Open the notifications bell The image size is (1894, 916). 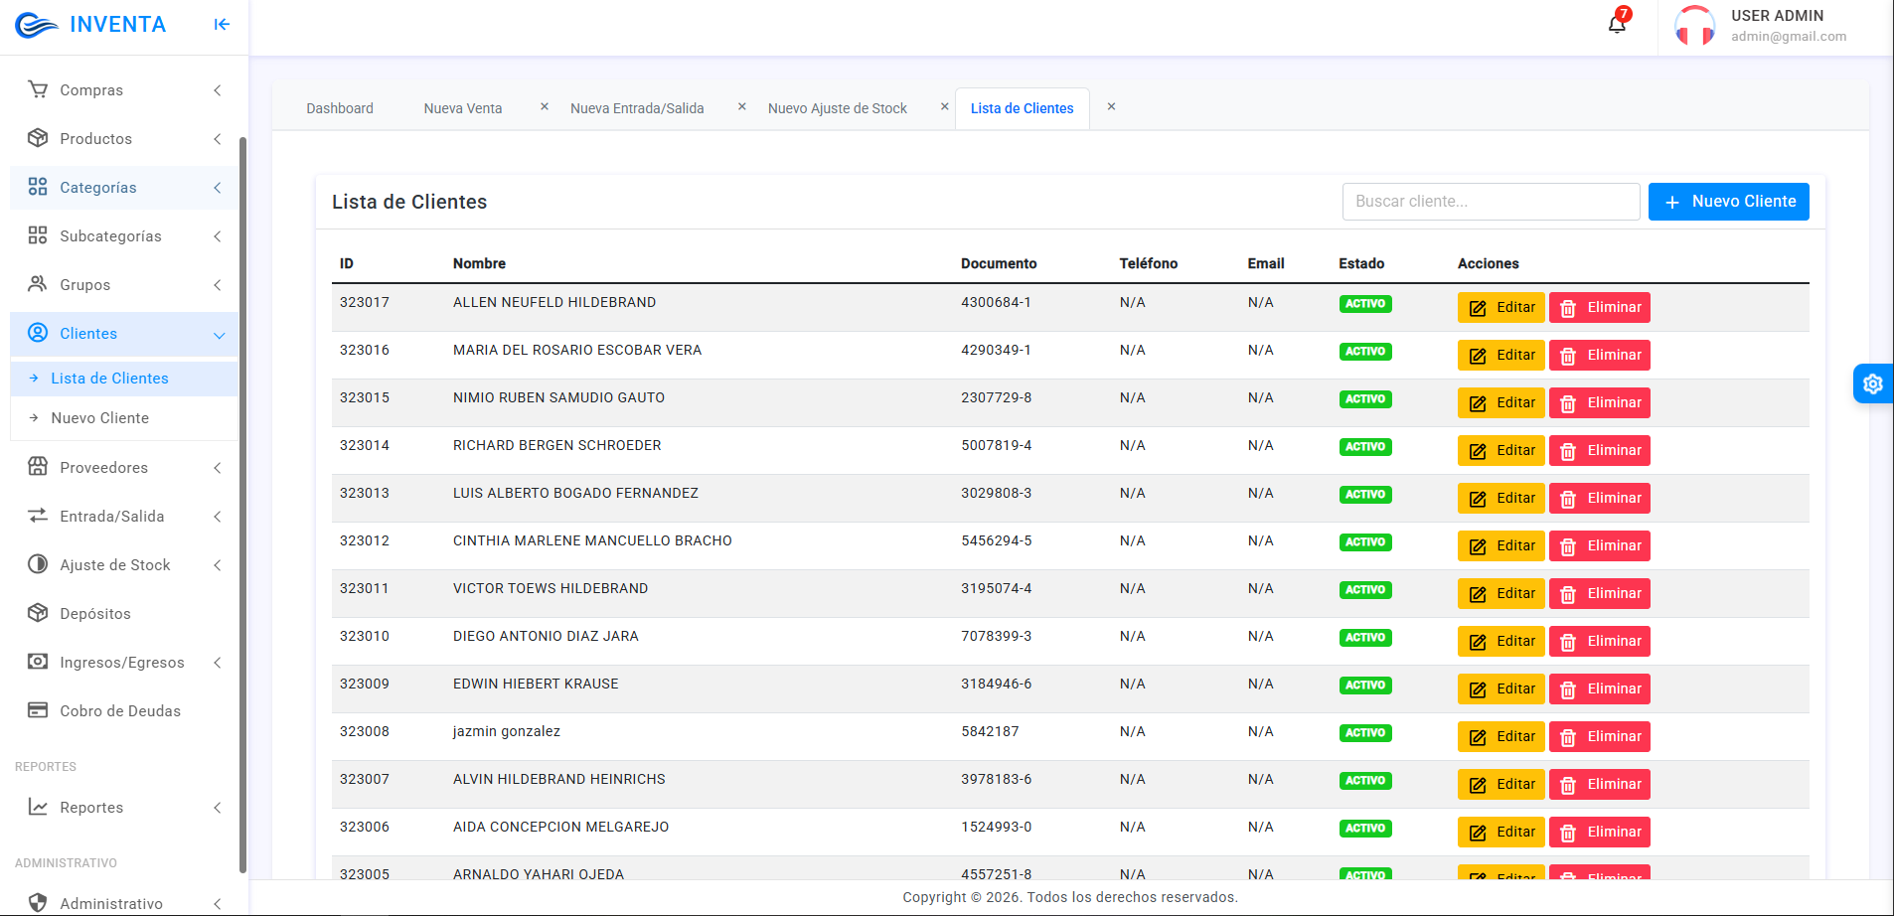coord(1618,24)
